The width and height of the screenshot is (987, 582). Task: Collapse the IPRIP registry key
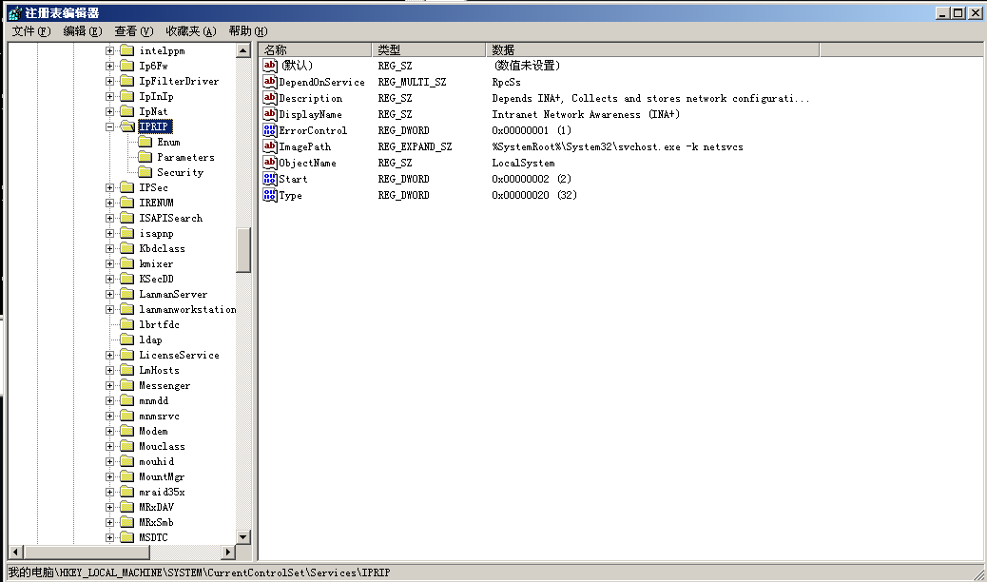click(110, 126)
